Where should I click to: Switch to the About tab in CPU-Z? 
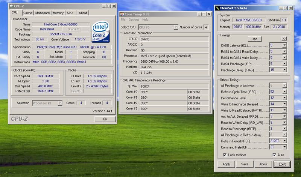pos(83,13)
